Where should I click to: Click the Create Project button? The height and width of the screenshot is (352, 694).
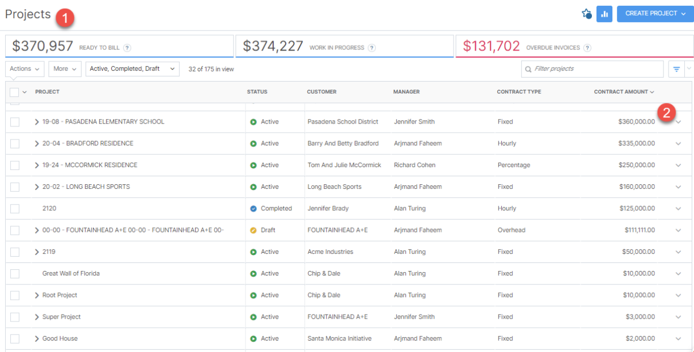coord(655,14)
